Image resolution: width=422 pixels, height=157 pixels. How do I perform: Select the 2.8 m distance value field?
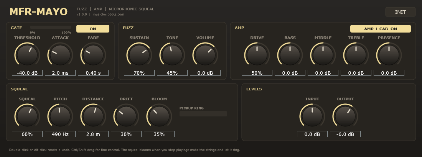93,134
